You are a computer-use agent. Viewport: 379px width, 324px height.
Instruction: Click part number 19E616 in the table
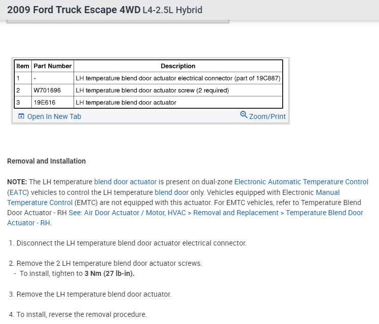pyautogui.click(x=45, y=102)
